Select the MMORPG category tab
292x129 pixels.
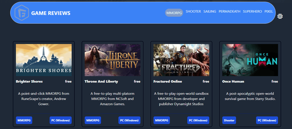pyautogui.click(x=174, y=13)
